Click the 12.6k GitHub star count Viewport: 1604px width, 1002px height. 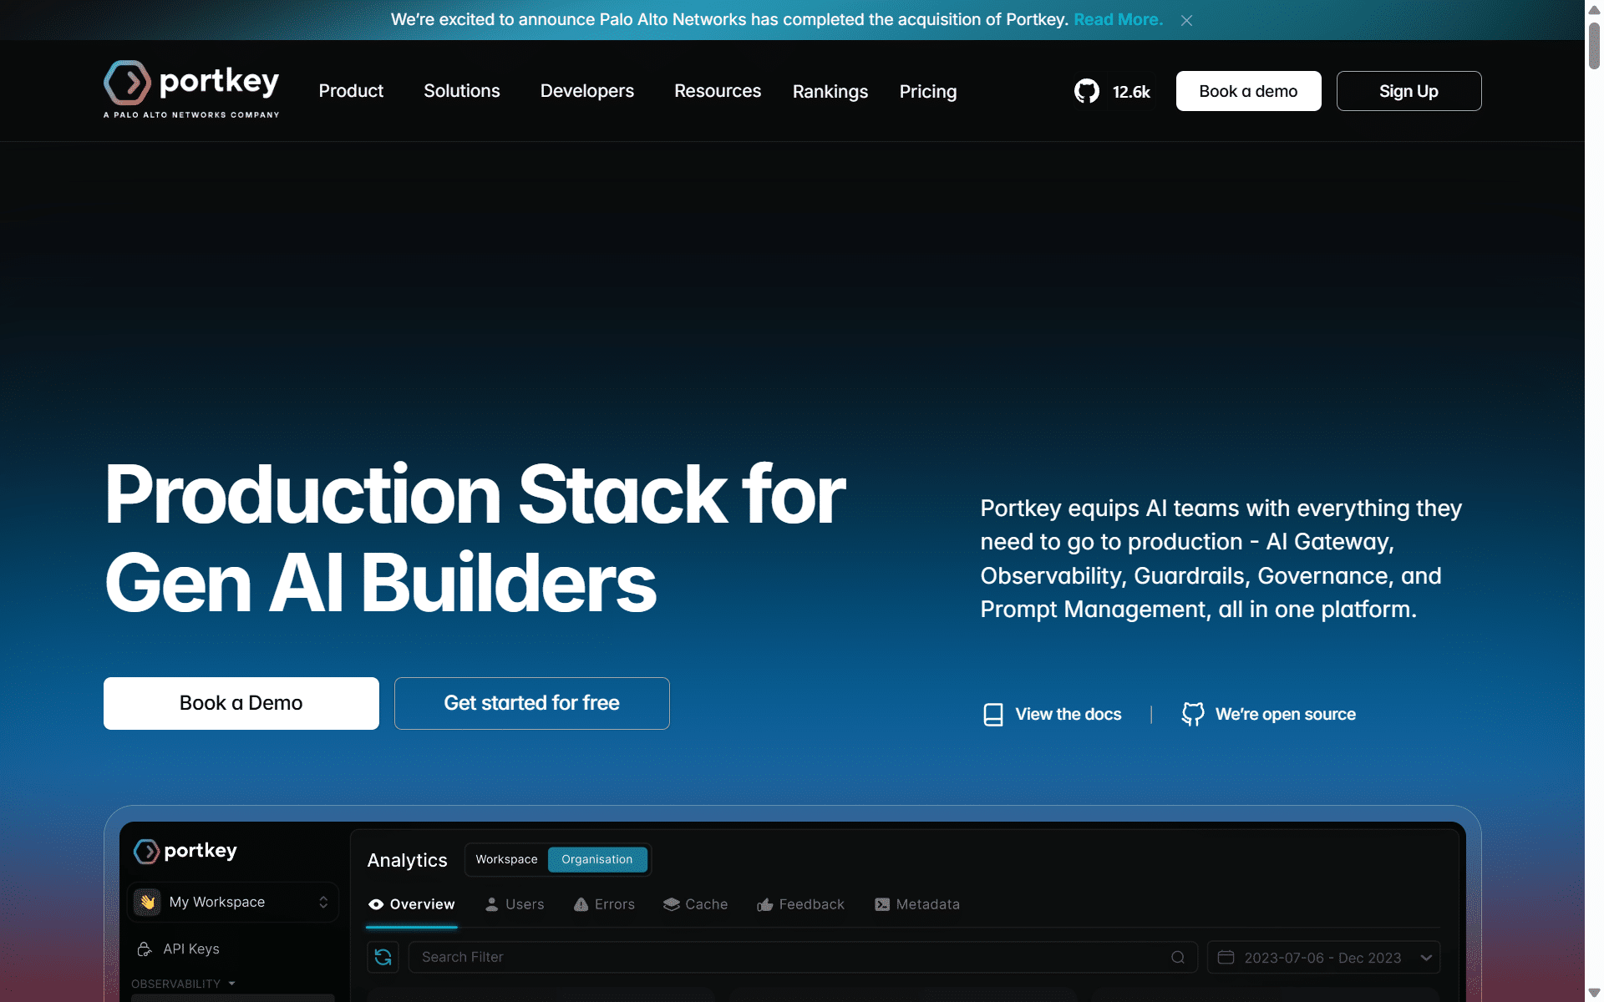point(1131,92)
